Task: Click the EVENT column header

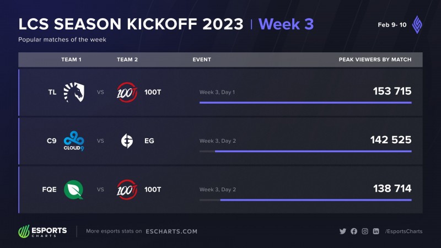Action: pyautogui.click(x=202, y=60)
